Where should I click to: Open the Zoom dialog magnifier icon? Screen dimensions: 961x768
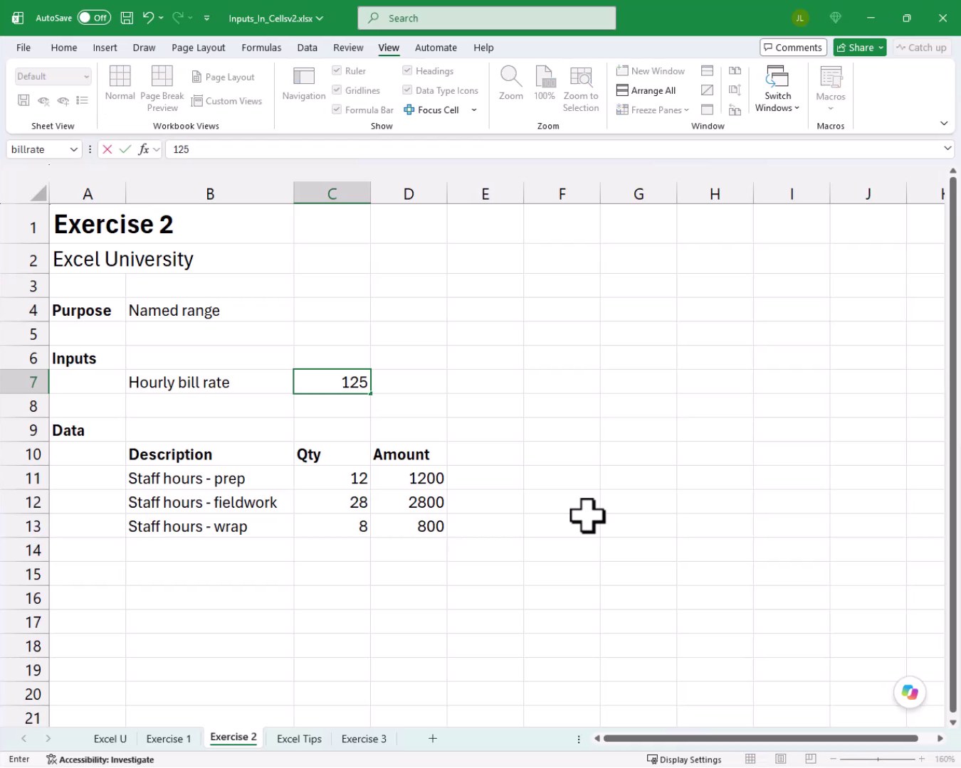(x=510, y=75)
